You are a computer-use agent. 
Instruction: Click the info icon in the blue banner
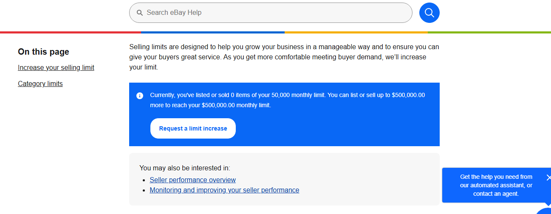[x=140, y=95]
